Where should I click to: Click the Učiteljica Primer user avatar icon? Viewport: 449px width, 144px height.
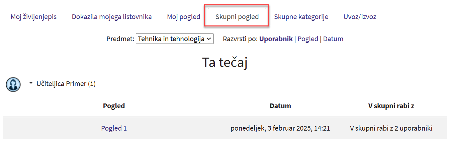(13, 84)
